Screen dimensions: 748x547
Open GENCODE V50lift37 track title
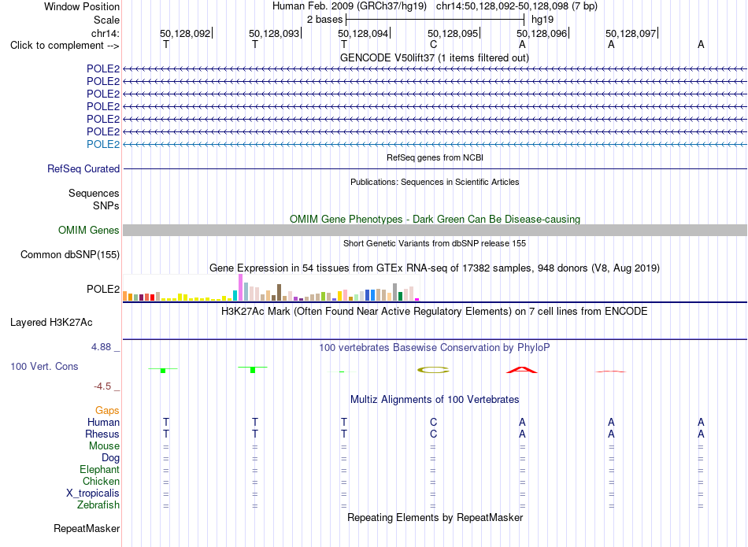(435, 57)
